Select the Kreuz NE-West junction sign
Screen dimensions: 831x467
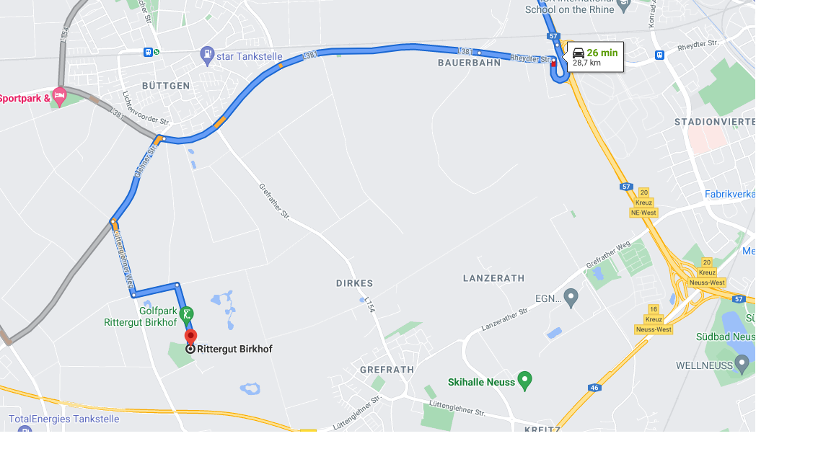(643, 203)
